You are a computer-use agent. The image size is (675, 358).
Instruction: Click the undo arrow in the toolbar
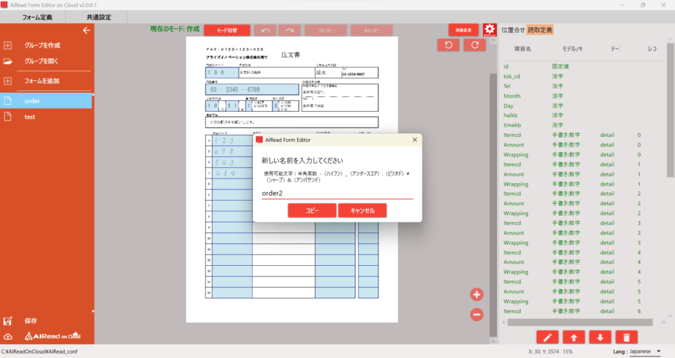(x=265, y=30)
